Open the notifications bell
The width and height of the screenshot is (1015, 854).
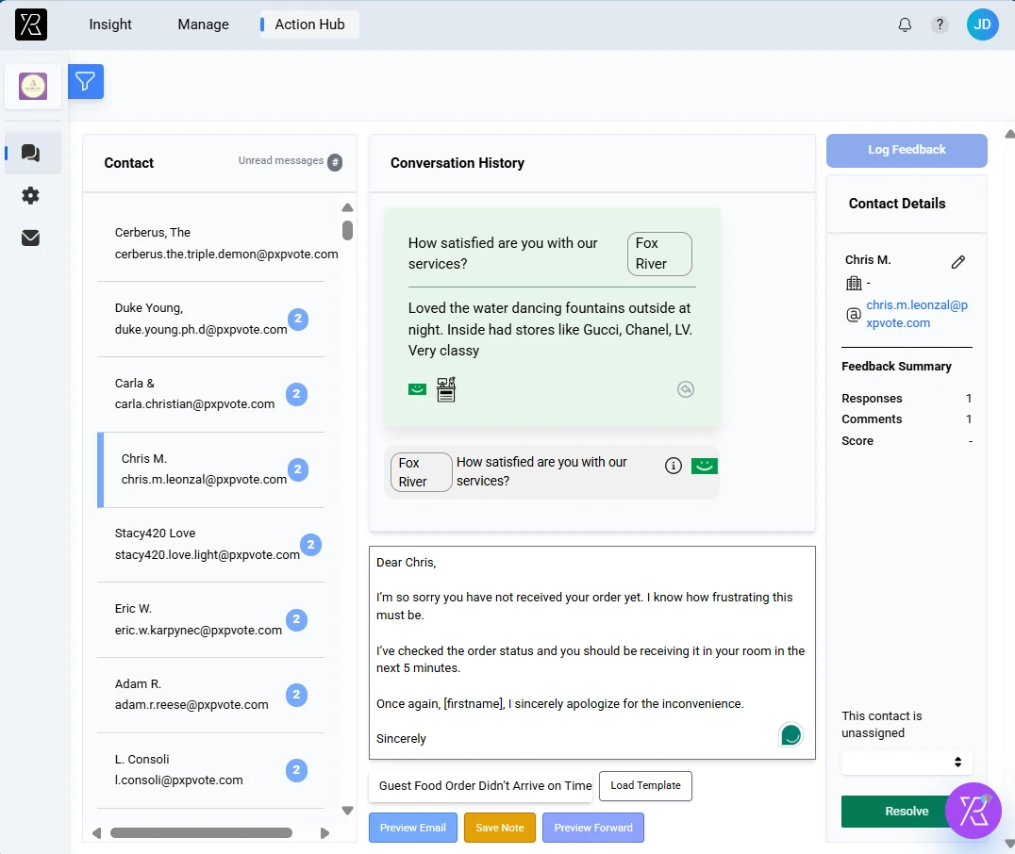[904, 25]
